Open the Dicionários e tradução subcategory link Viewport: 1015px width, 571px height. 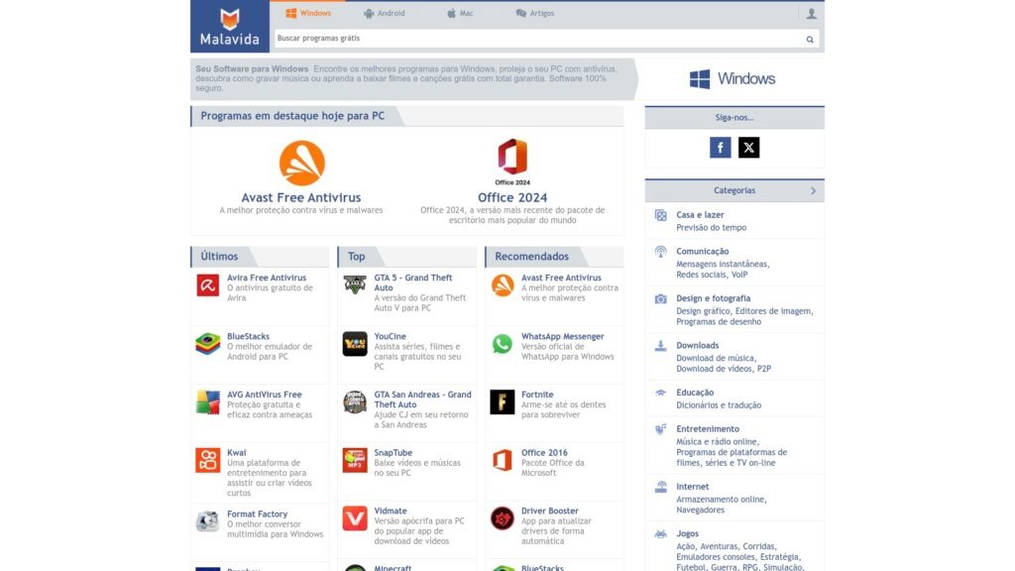point(719,405)
